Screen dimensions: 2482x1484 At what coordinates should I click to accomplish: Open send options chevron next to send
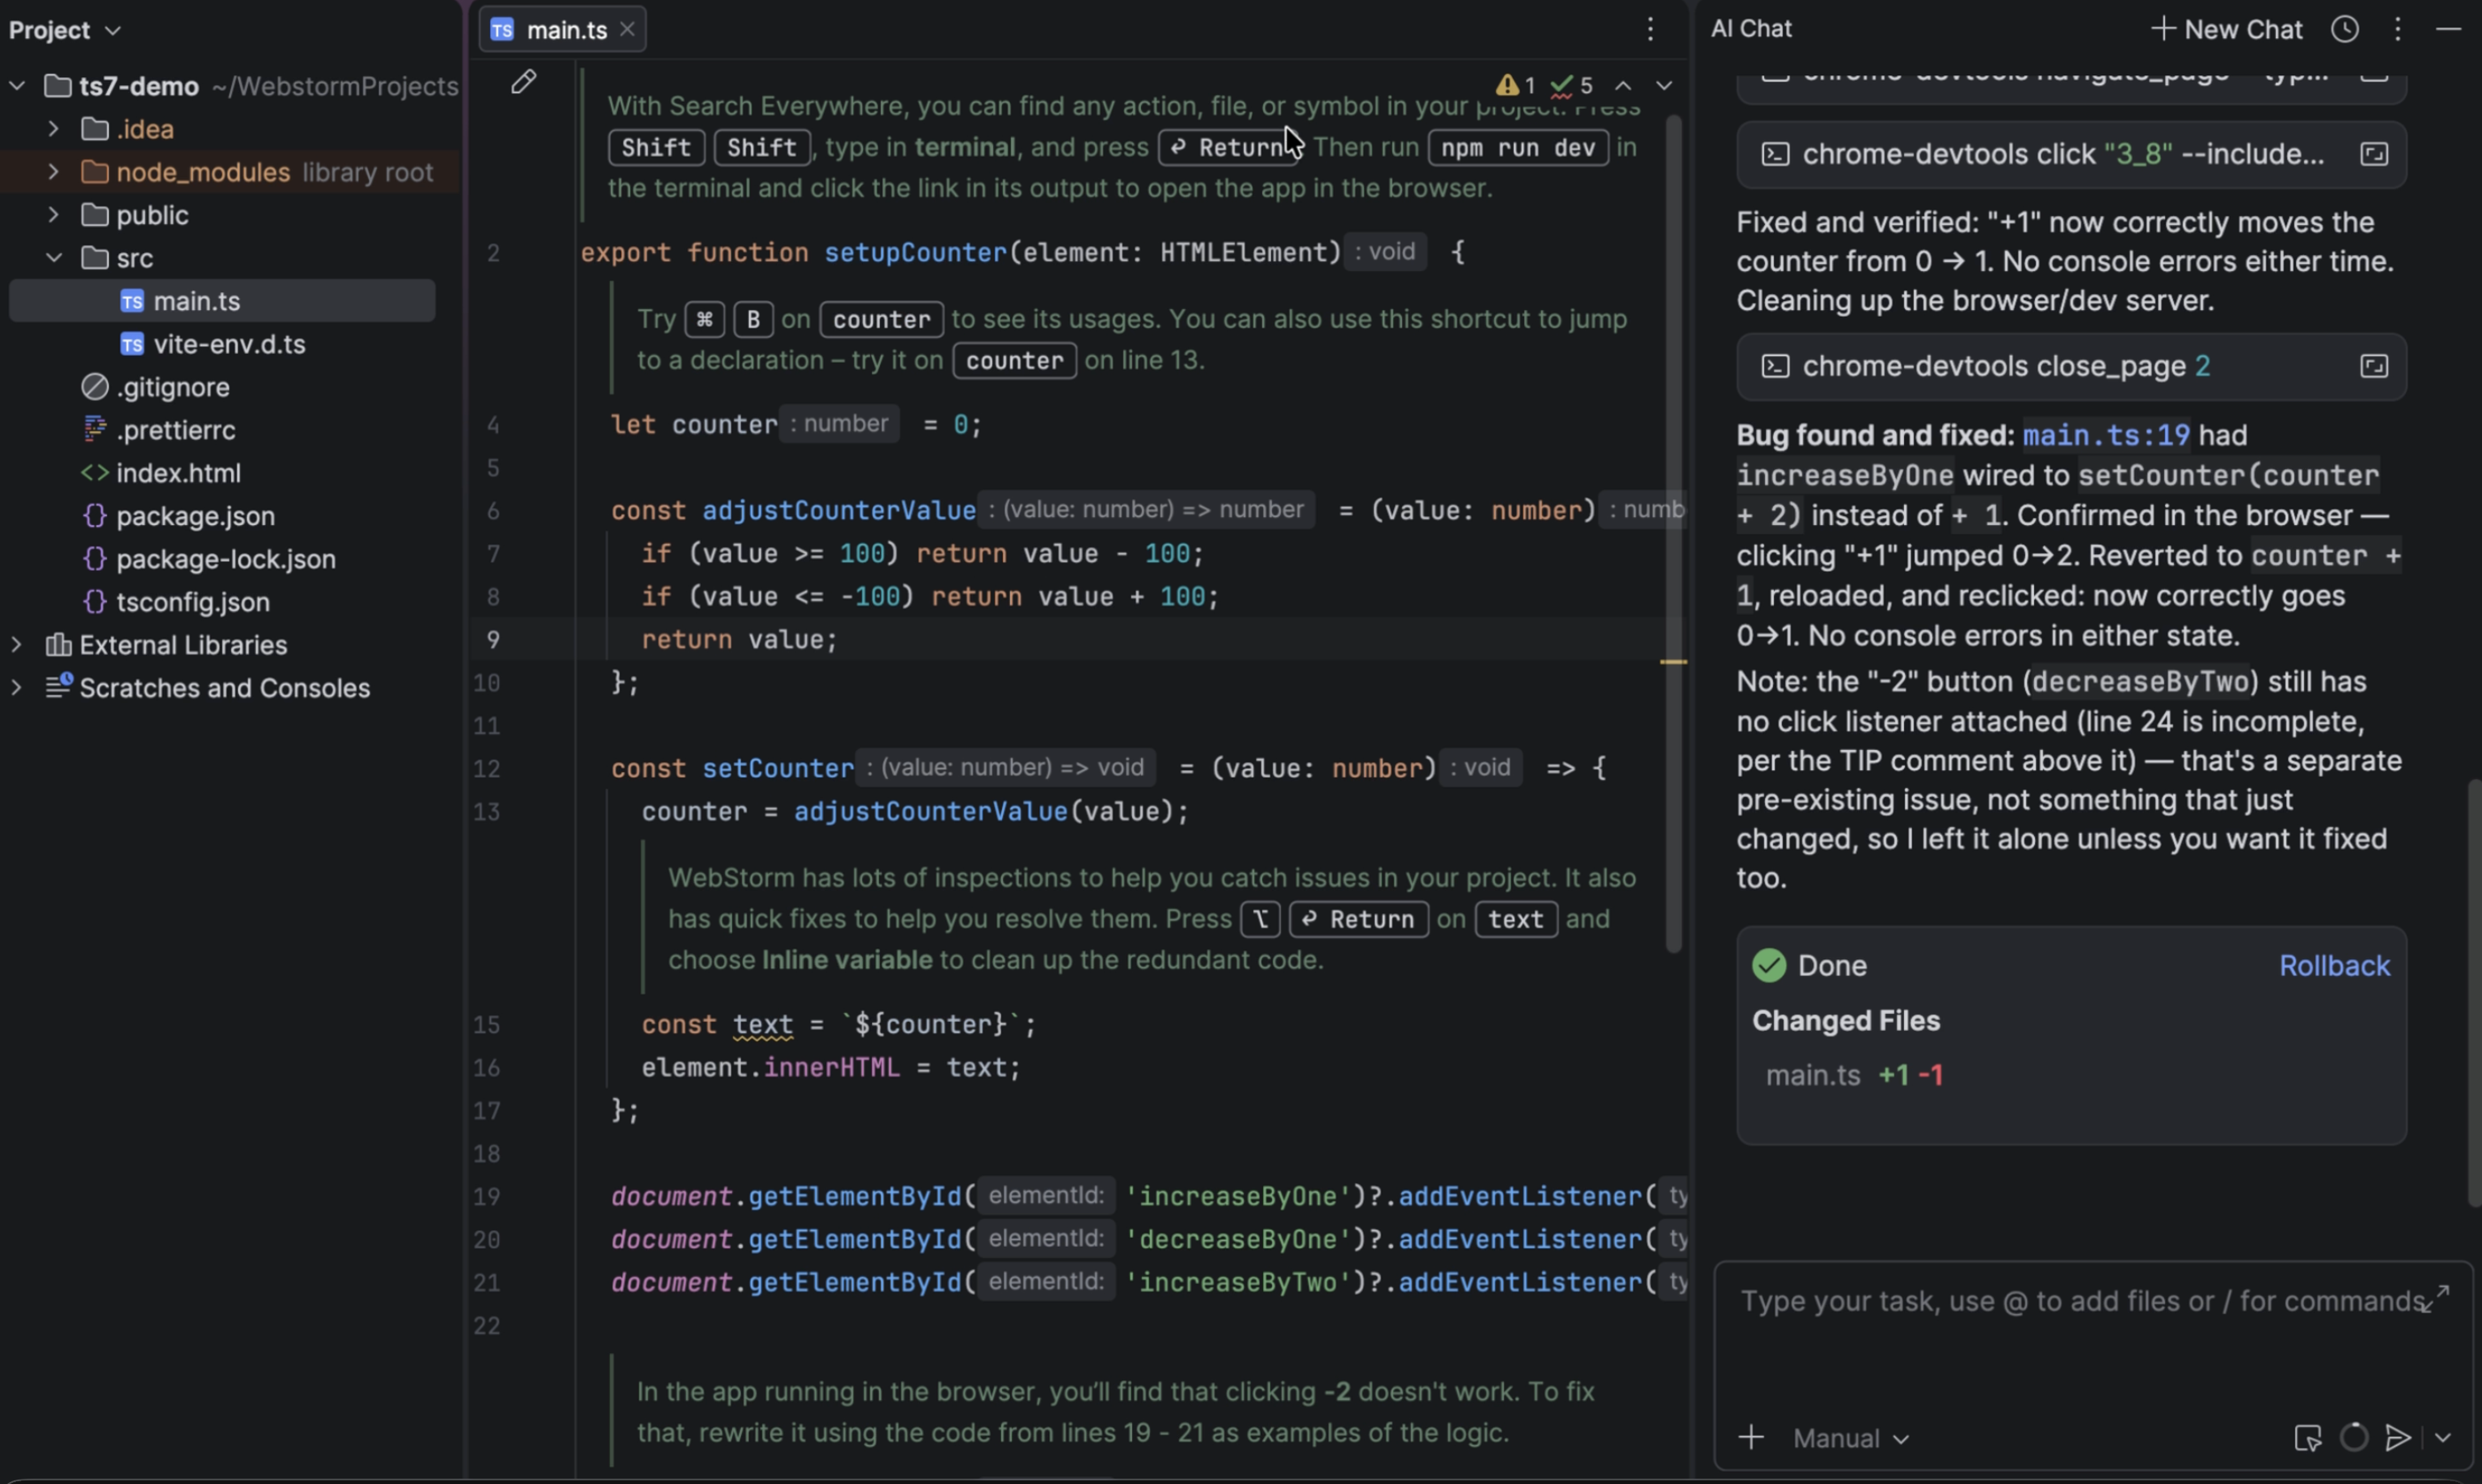pos(2443,1438)
